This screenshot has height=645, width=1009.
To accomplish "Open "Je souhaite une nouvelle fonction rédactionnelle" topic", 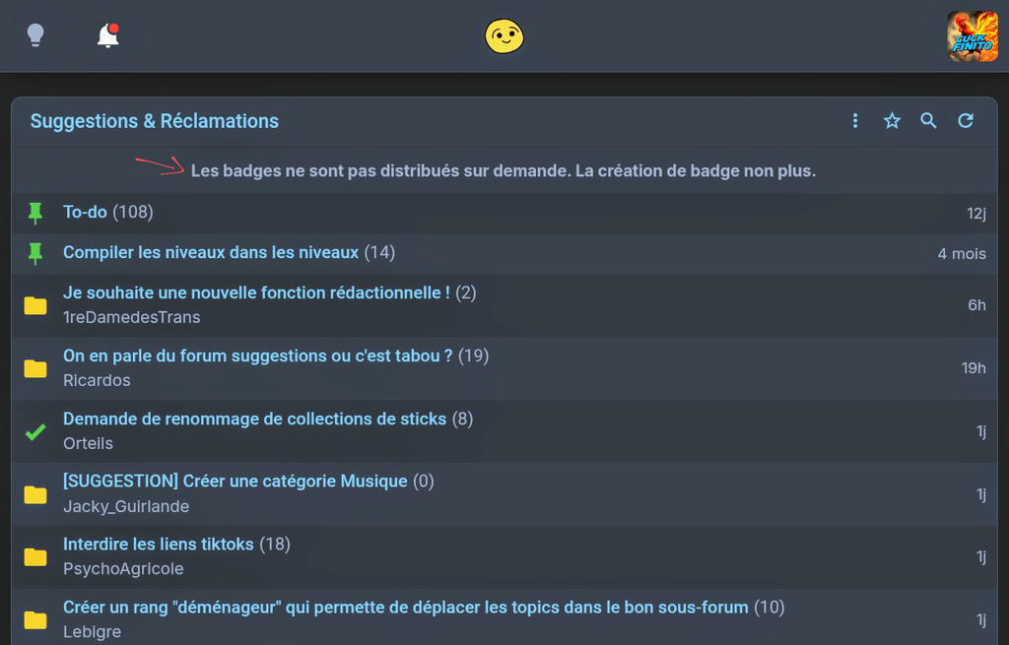I will (256, 292).
